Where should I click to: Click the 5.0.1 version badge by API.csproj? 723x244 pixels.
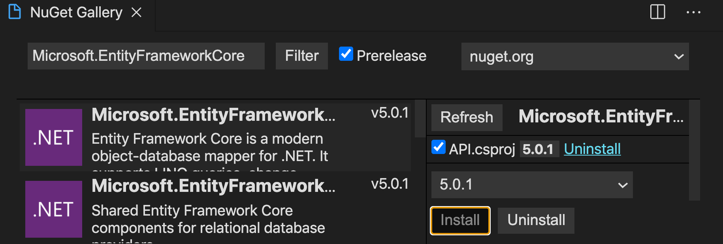tap(539, 149)
